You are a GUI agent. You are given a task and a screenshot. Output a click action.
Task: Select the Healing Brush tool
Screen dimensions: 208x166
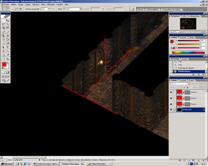pos(3,32)
